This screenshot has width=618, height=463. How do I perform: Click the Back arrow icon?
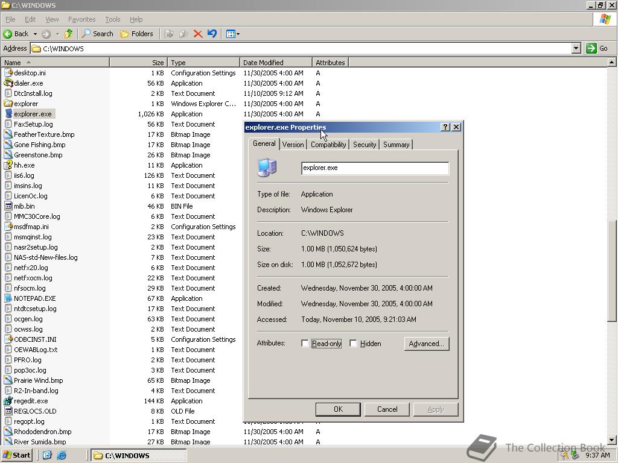(x=7, y=34)
